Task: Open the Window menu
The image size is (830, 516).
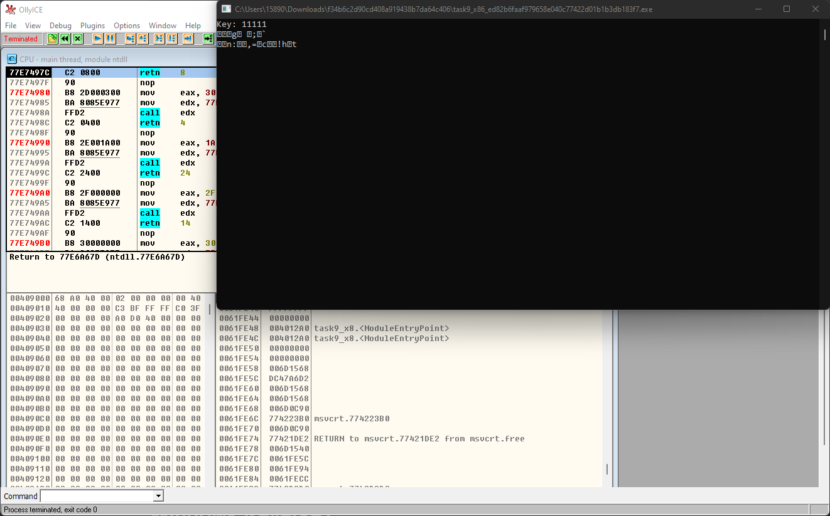Action: [x=163, y=26]
